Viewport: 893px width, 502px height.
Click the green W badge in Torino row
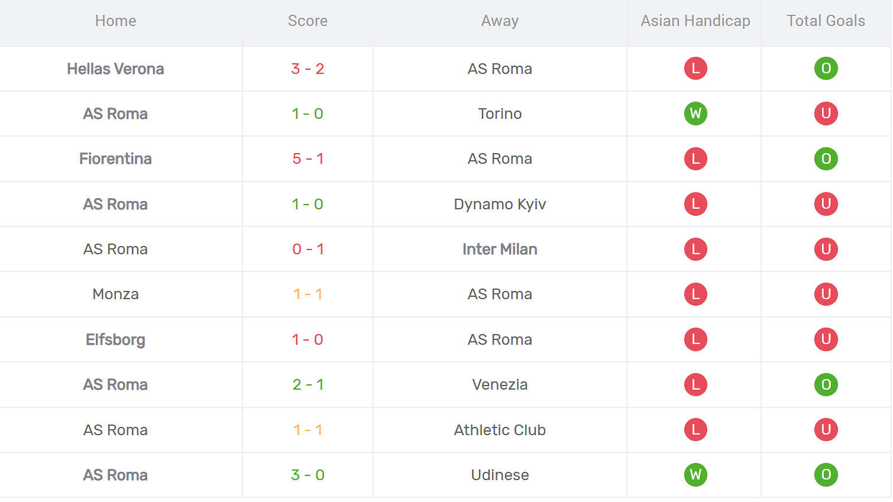695,114
